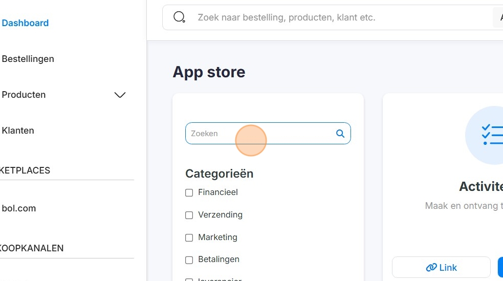Click the checklist icon on the activity card
This screenshot has height=281, width=503.
[492, 135]
